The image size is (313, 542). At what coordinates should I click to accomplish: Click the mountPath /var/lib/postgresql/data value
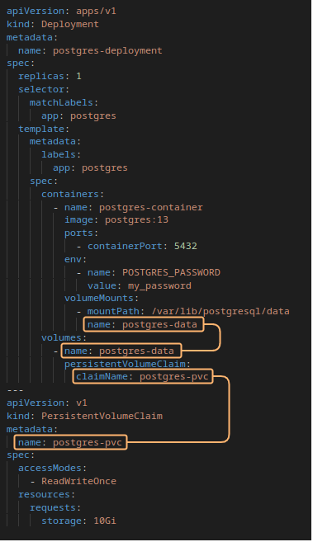[221, 312]
